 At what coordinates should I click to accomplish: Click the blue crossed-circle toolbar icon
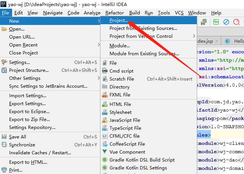[226, 22]
